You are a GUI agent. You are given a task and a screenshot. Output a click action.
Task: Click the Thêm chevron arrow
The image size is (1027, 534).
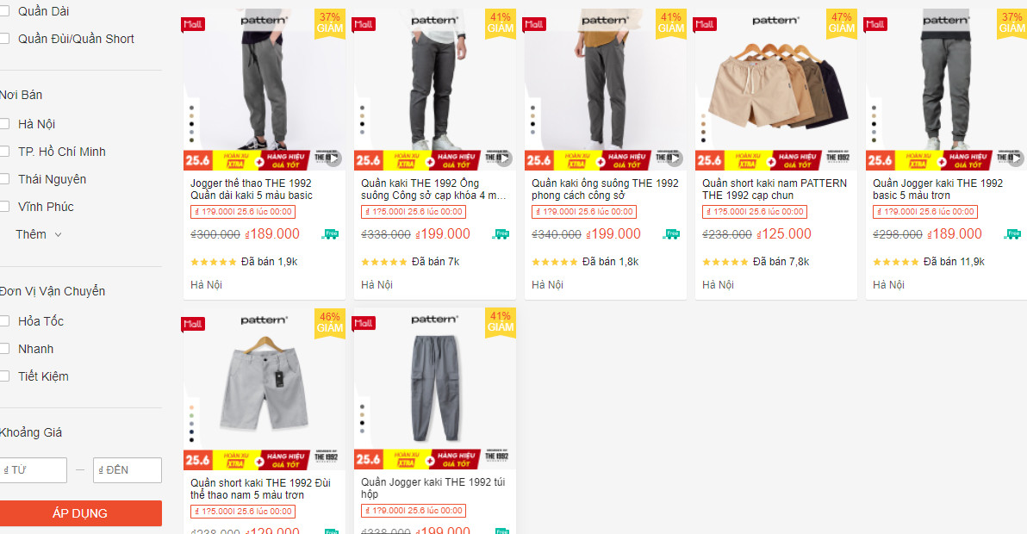[x=58, y=234]
